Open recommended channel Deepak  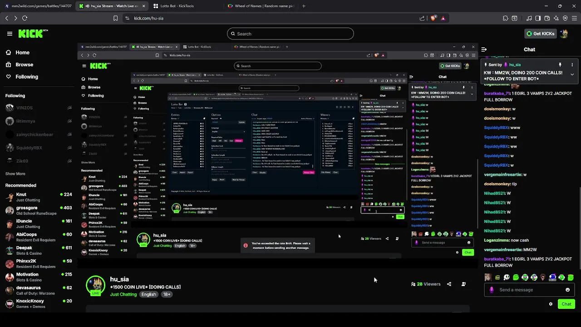click(39, 250)
